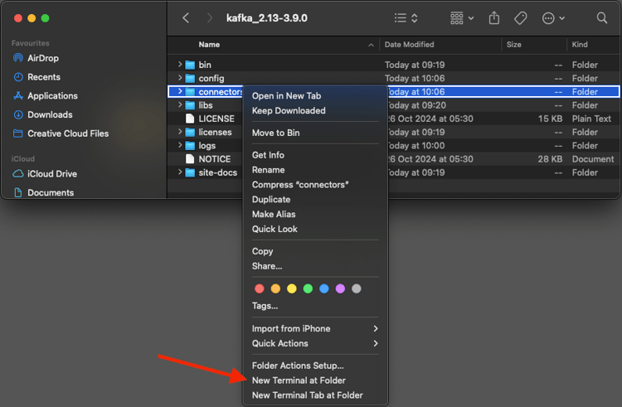Select the libs folder icon
The image size is (622, 407).
point(191,105)
